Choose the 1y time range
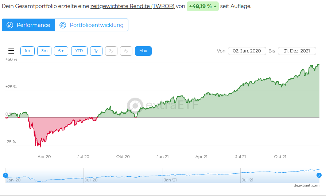Viewport: 326px width, 196px height. coord(96,51)
